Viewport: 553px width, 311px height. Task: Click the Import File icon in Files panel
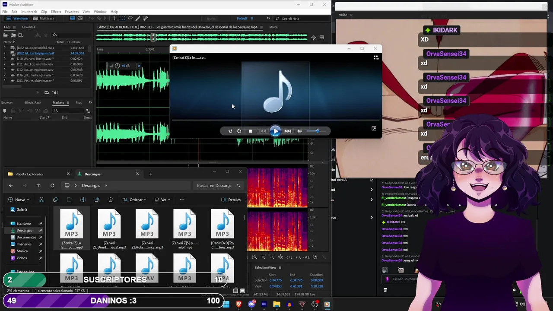[x=13, y=35]
